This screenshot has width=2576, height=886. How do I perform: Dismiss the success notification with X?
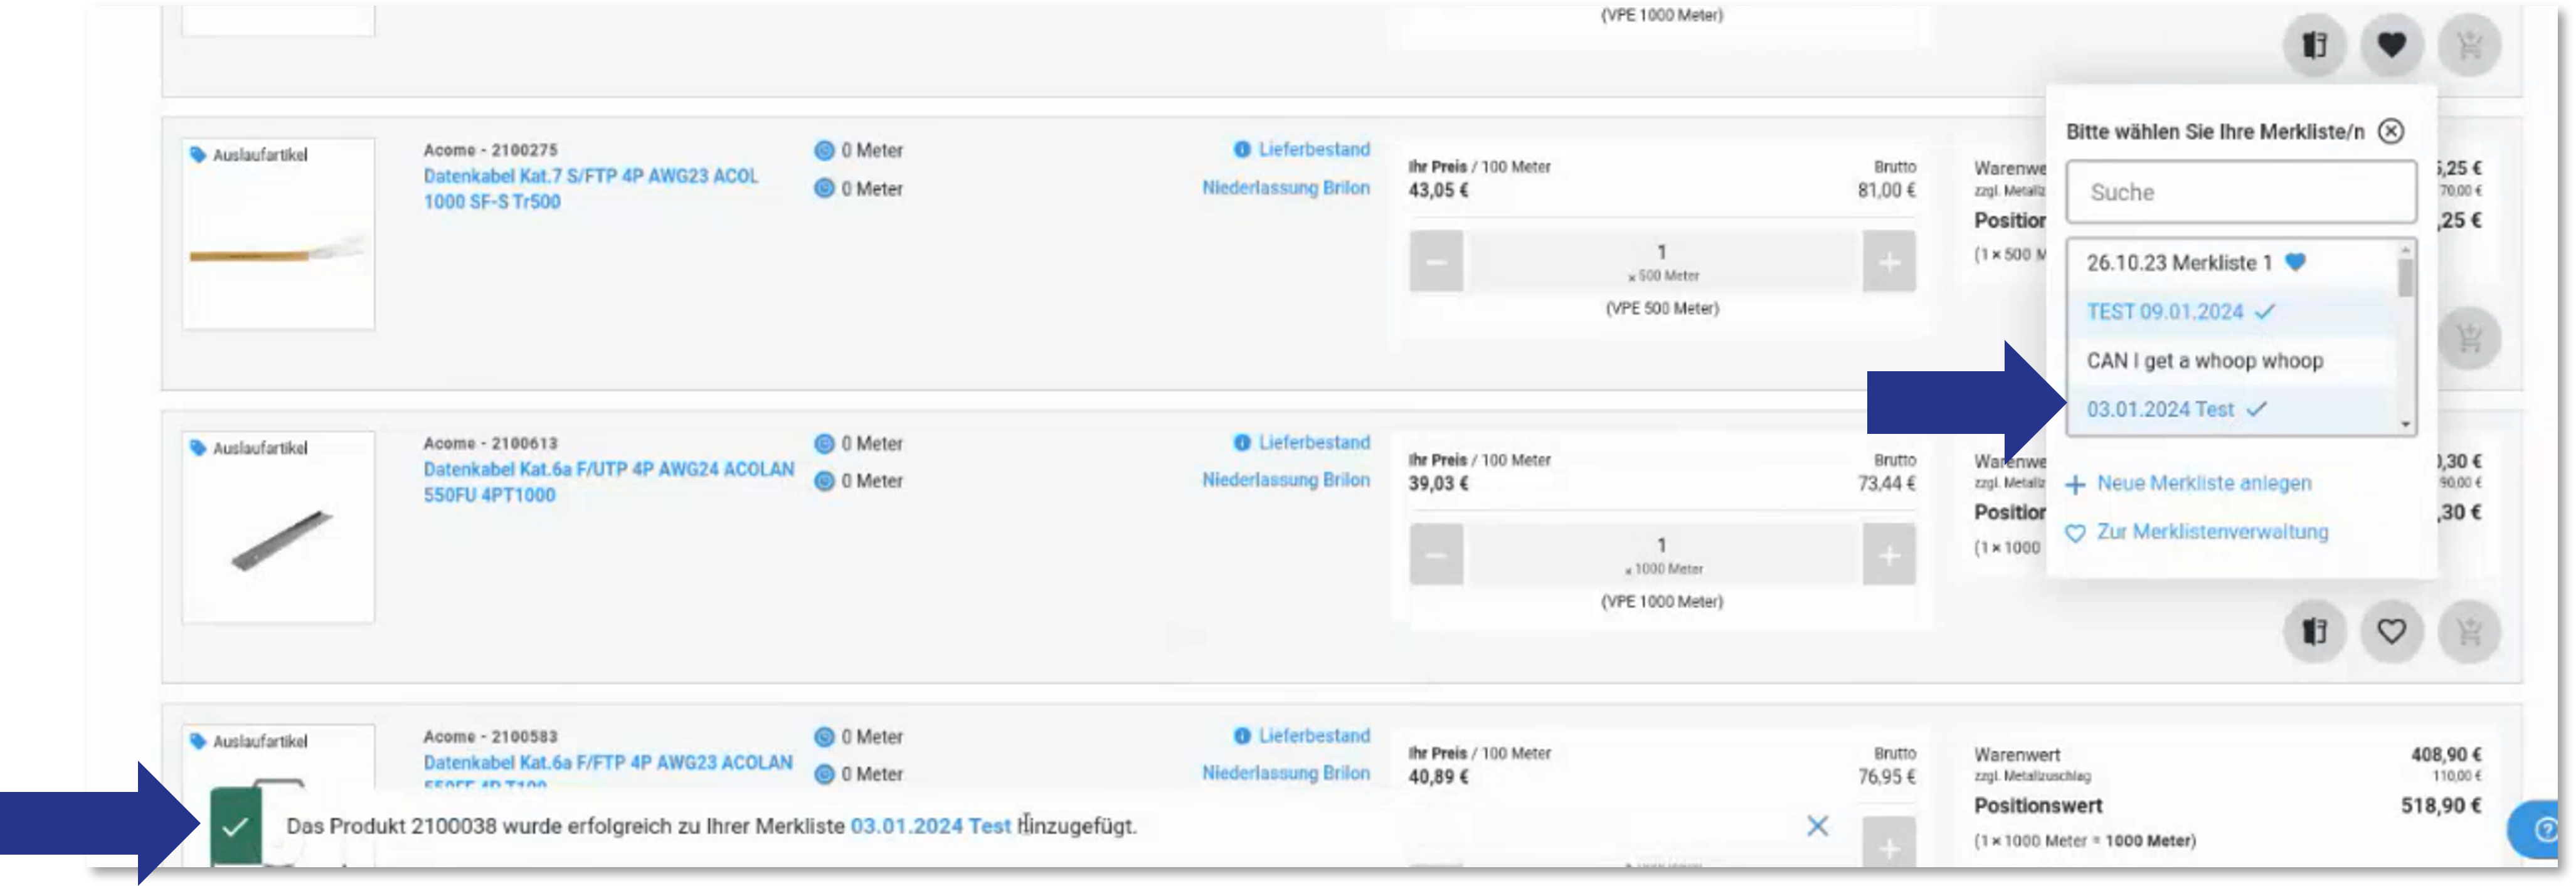(1817, 826)
